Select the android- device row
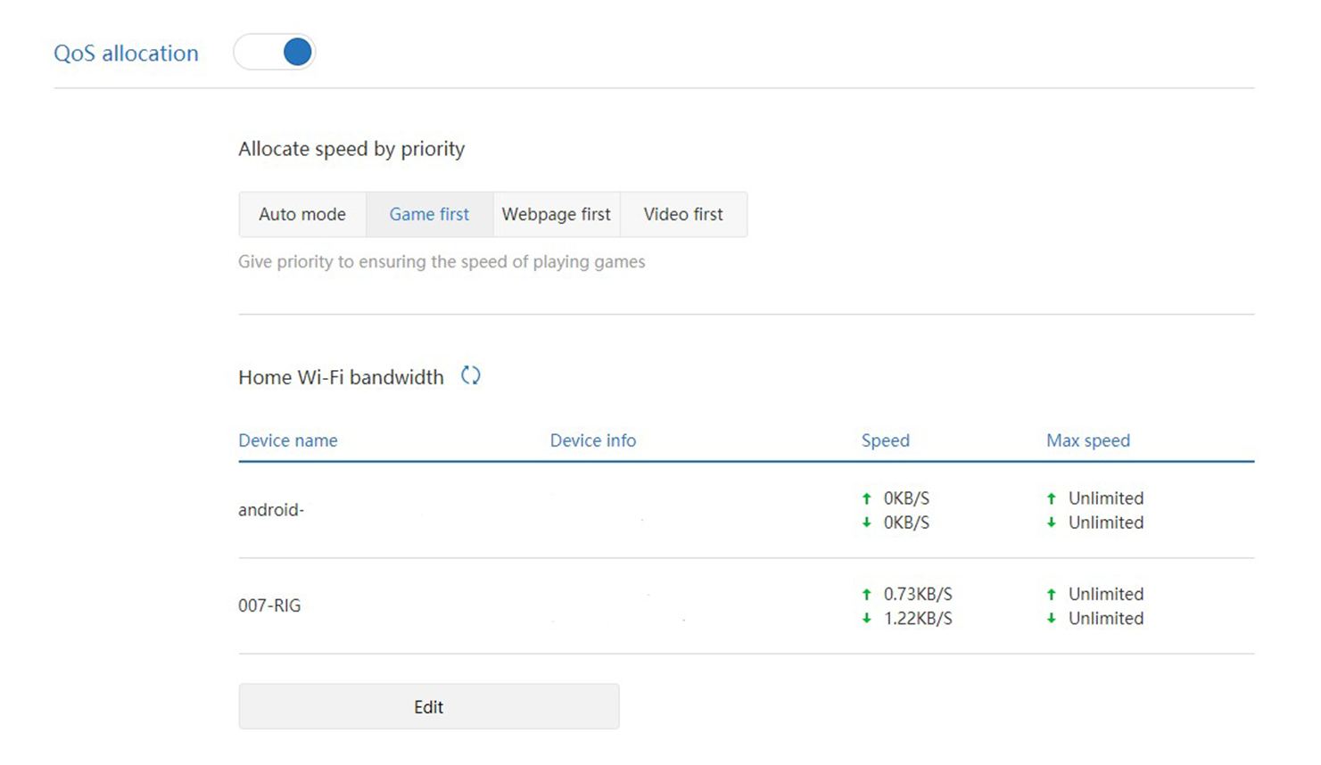This screenshot has width=1321, height=765. click(271, 510)
